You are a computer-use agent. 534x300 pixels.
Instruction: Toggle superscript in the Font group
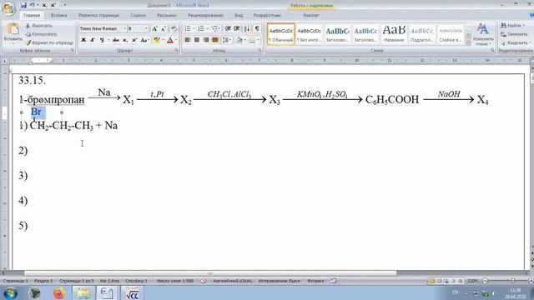point(134,40)
